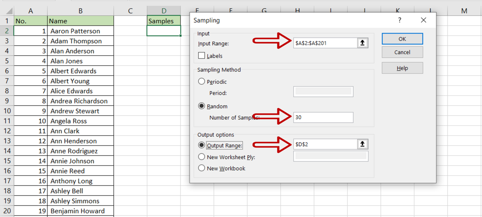Select row 1 header
Viewport: 482px width, 217px height.
pos(7,21)
